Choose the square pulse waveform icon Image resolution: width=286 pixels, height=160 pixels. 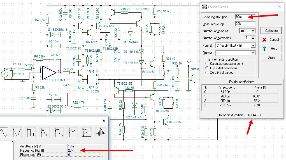(x=31, y=133)
